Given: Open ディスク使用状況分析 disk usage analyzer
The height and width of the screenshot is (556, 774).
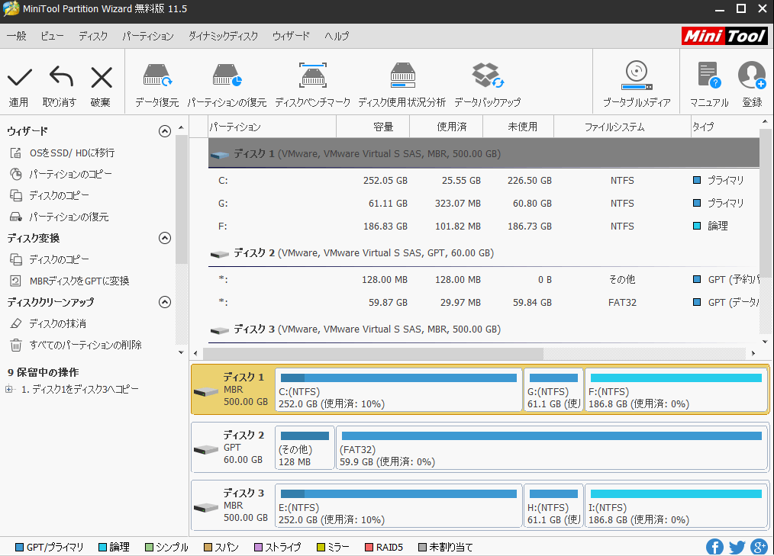Looking at the screenshot, I should coord(402,76).
